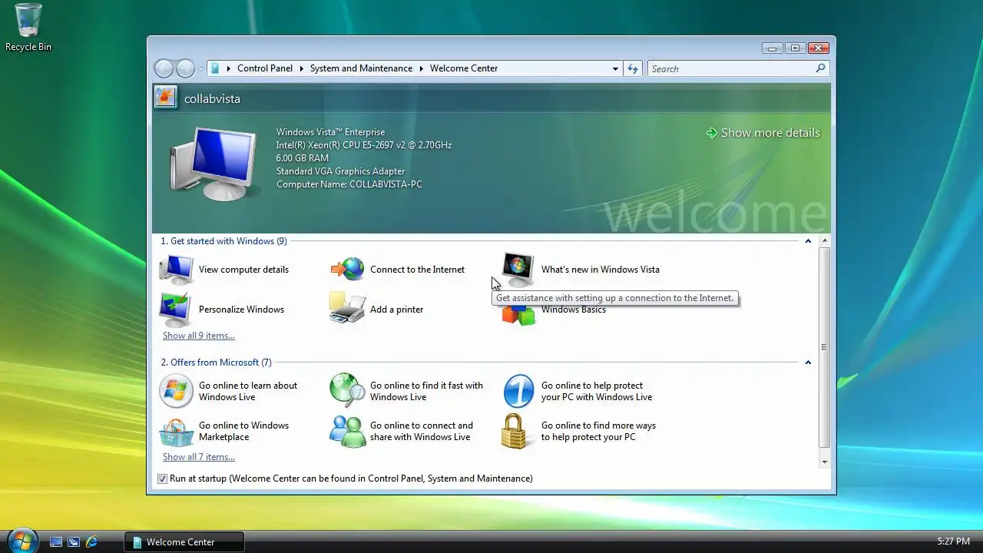Click the search magnifier icon
Screen dimensions: 983x553
click(x=820, y=68)
